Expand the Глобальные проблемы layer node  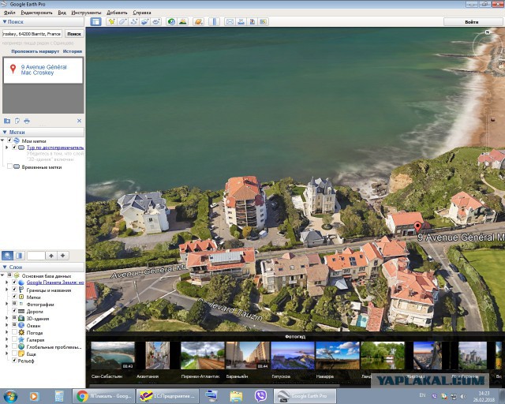pos(7,346)
